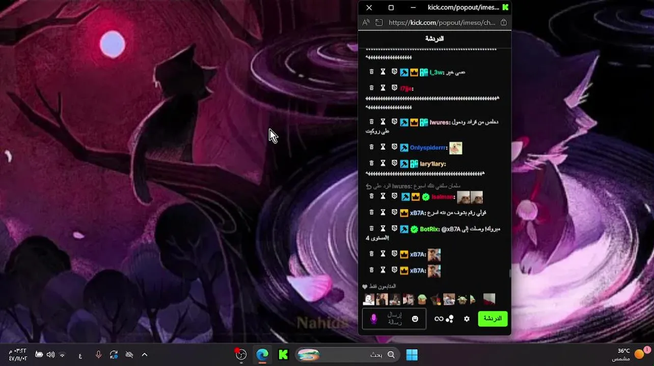654x366 pixels.
Task: Ban user l7jja using shield icon
Action: 394,88
